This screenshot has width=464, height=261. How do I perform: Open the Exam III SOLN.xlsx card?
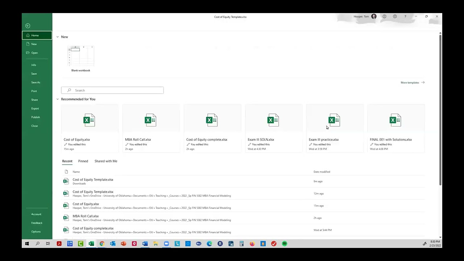pyautogui.click(x=273, y=128)
